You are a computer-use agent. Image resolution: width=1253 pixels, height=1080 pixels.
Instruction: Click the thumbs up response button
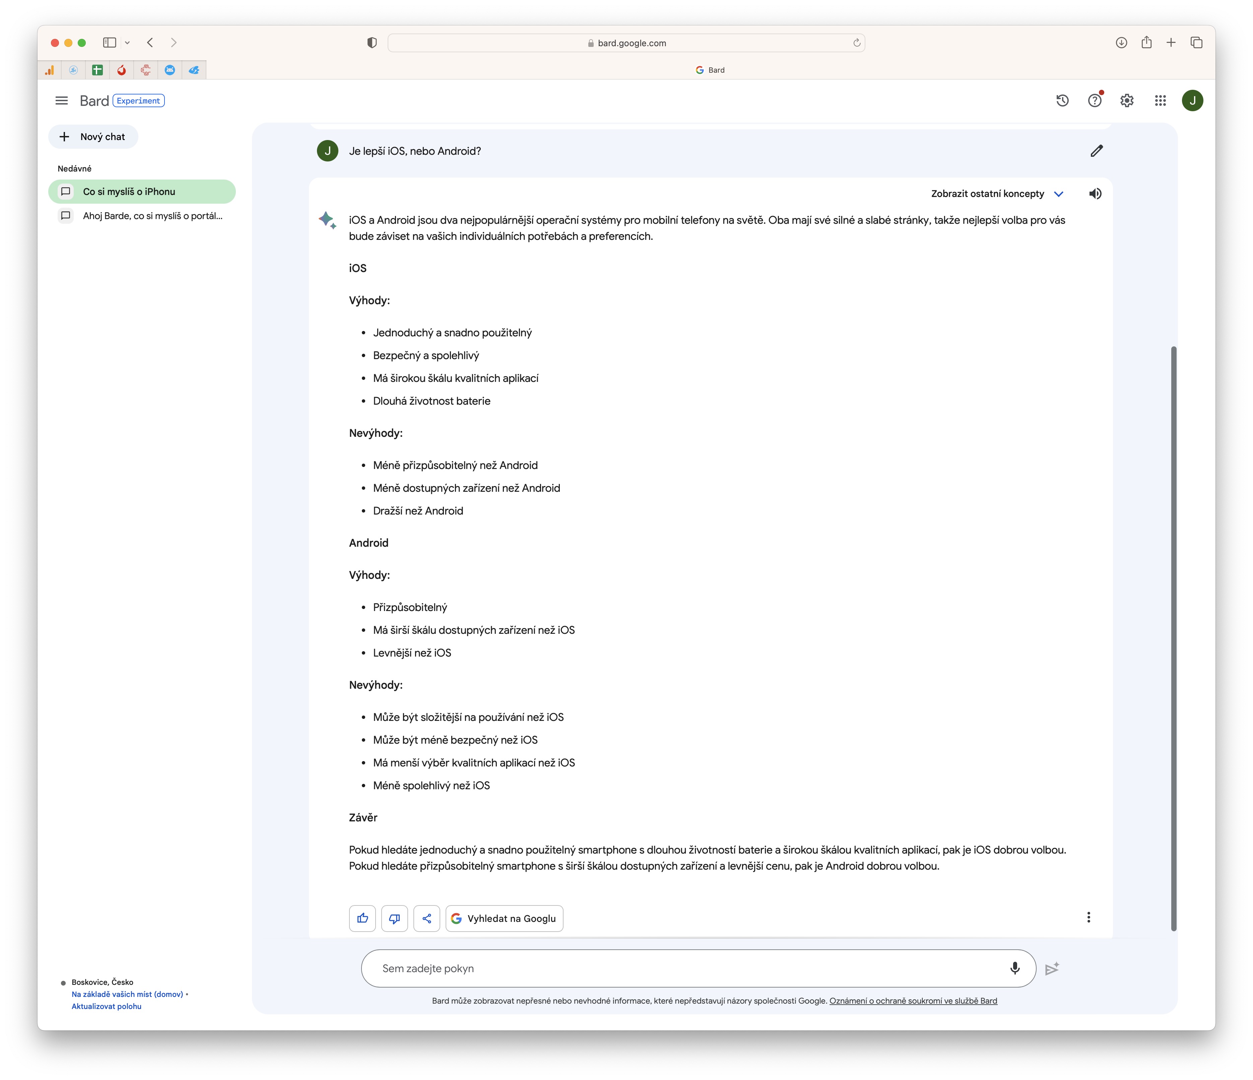[362, 918]
